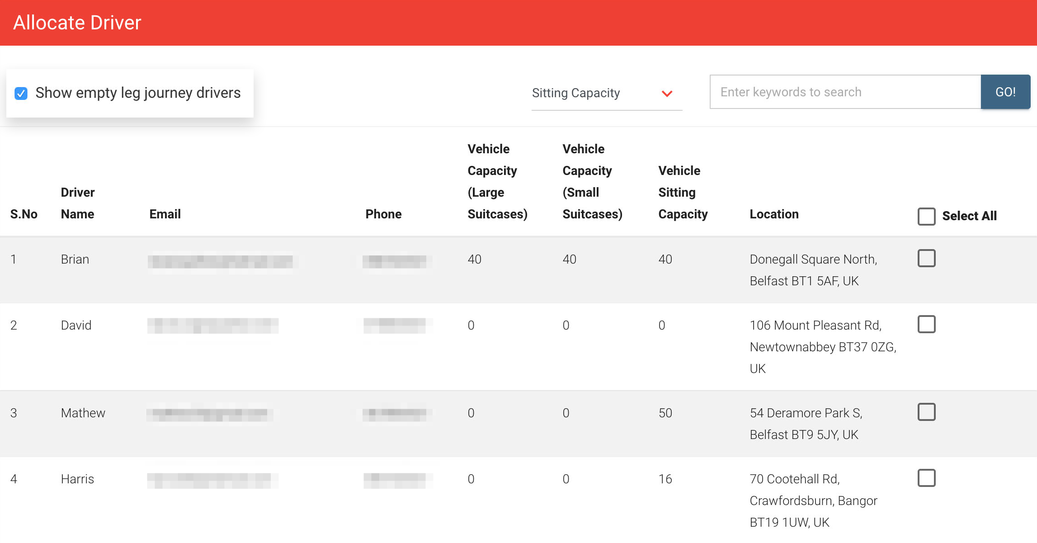Click Vehicle Sitting Capacity header
The width and height of the screenshot is (1037, 543).
(683, 192)
